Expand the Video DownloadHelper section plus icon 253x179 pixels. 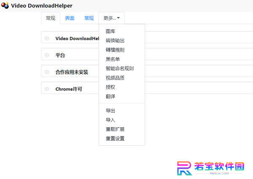47,38
